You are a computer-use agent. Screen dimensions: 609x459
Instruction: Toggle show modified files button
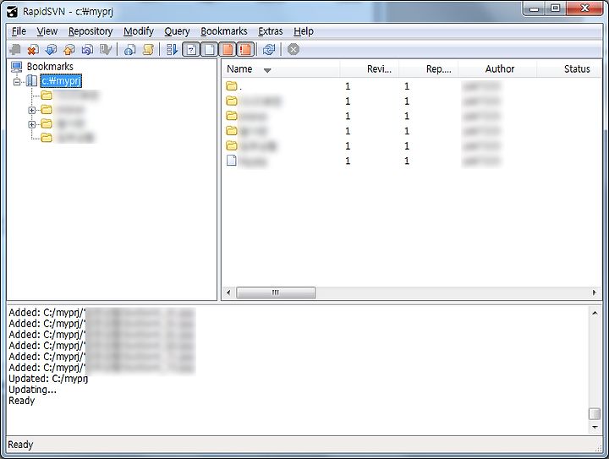coord(228,49)
